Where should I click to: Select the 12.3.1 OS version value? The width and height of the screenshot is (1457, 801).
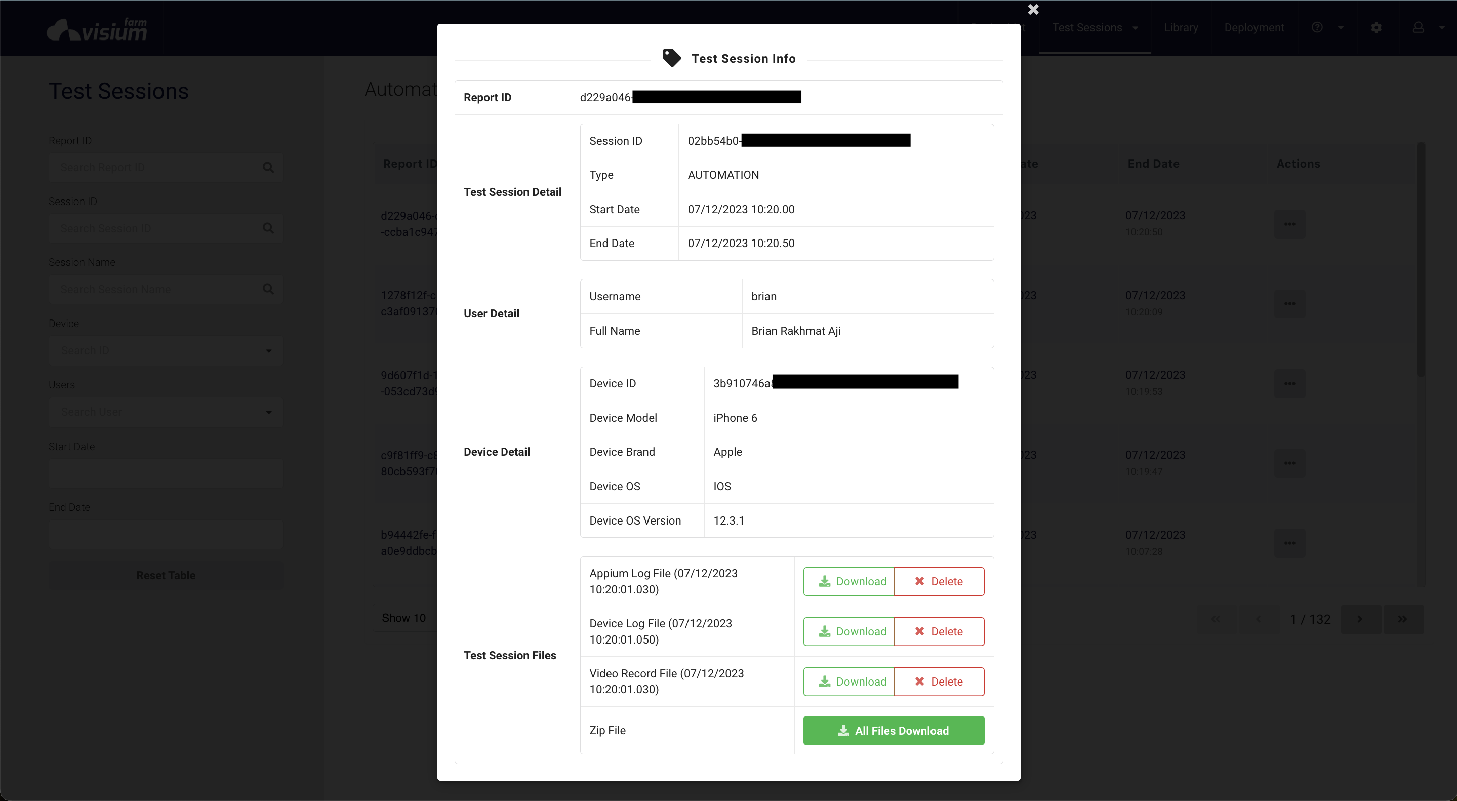click(728, 520)
